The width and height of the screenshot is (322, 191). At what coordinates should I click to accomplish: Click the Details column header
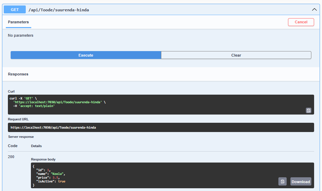36,146
